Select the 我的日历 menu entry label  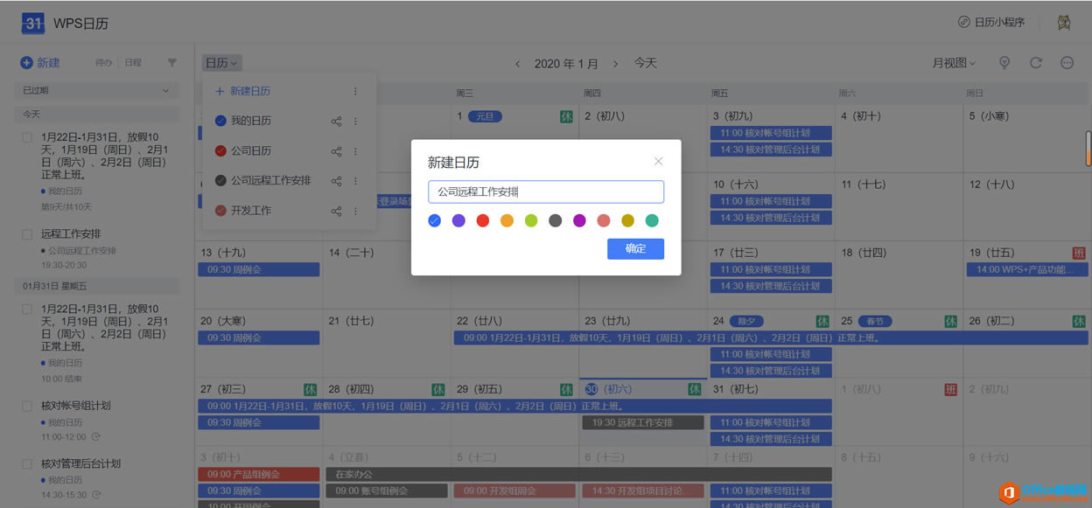(251, 122)
